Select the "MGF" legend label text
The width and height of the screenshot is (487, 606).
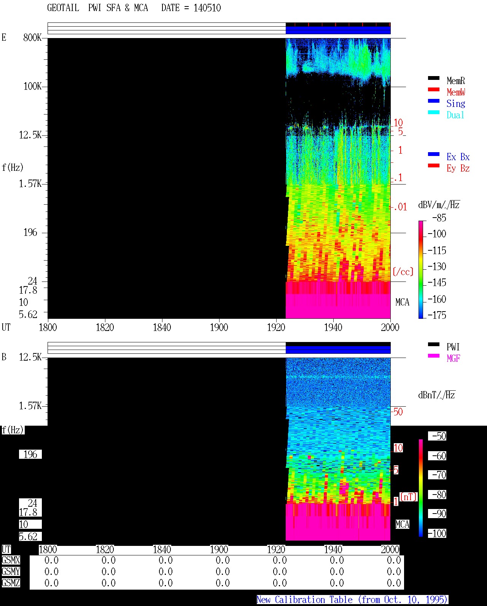point(454,358)
